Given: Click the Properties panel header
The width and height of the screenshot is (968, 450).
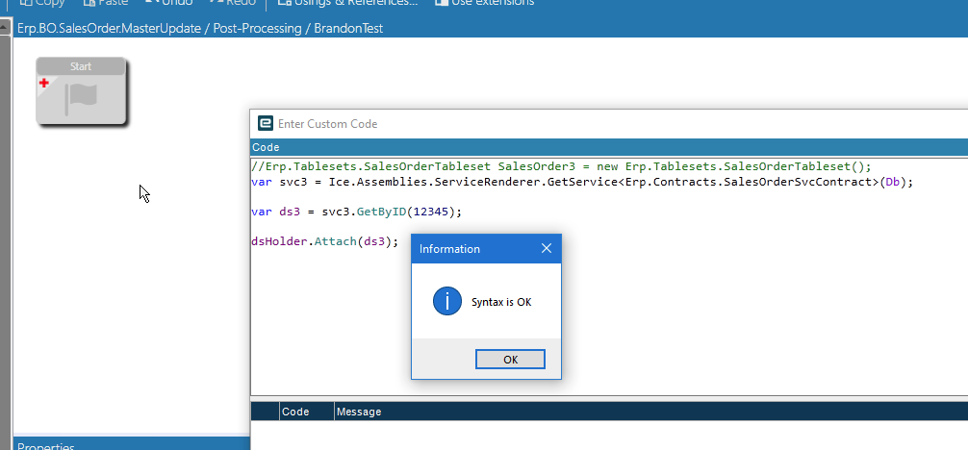Looking at the screenshot, I should (x=132, y=443).
